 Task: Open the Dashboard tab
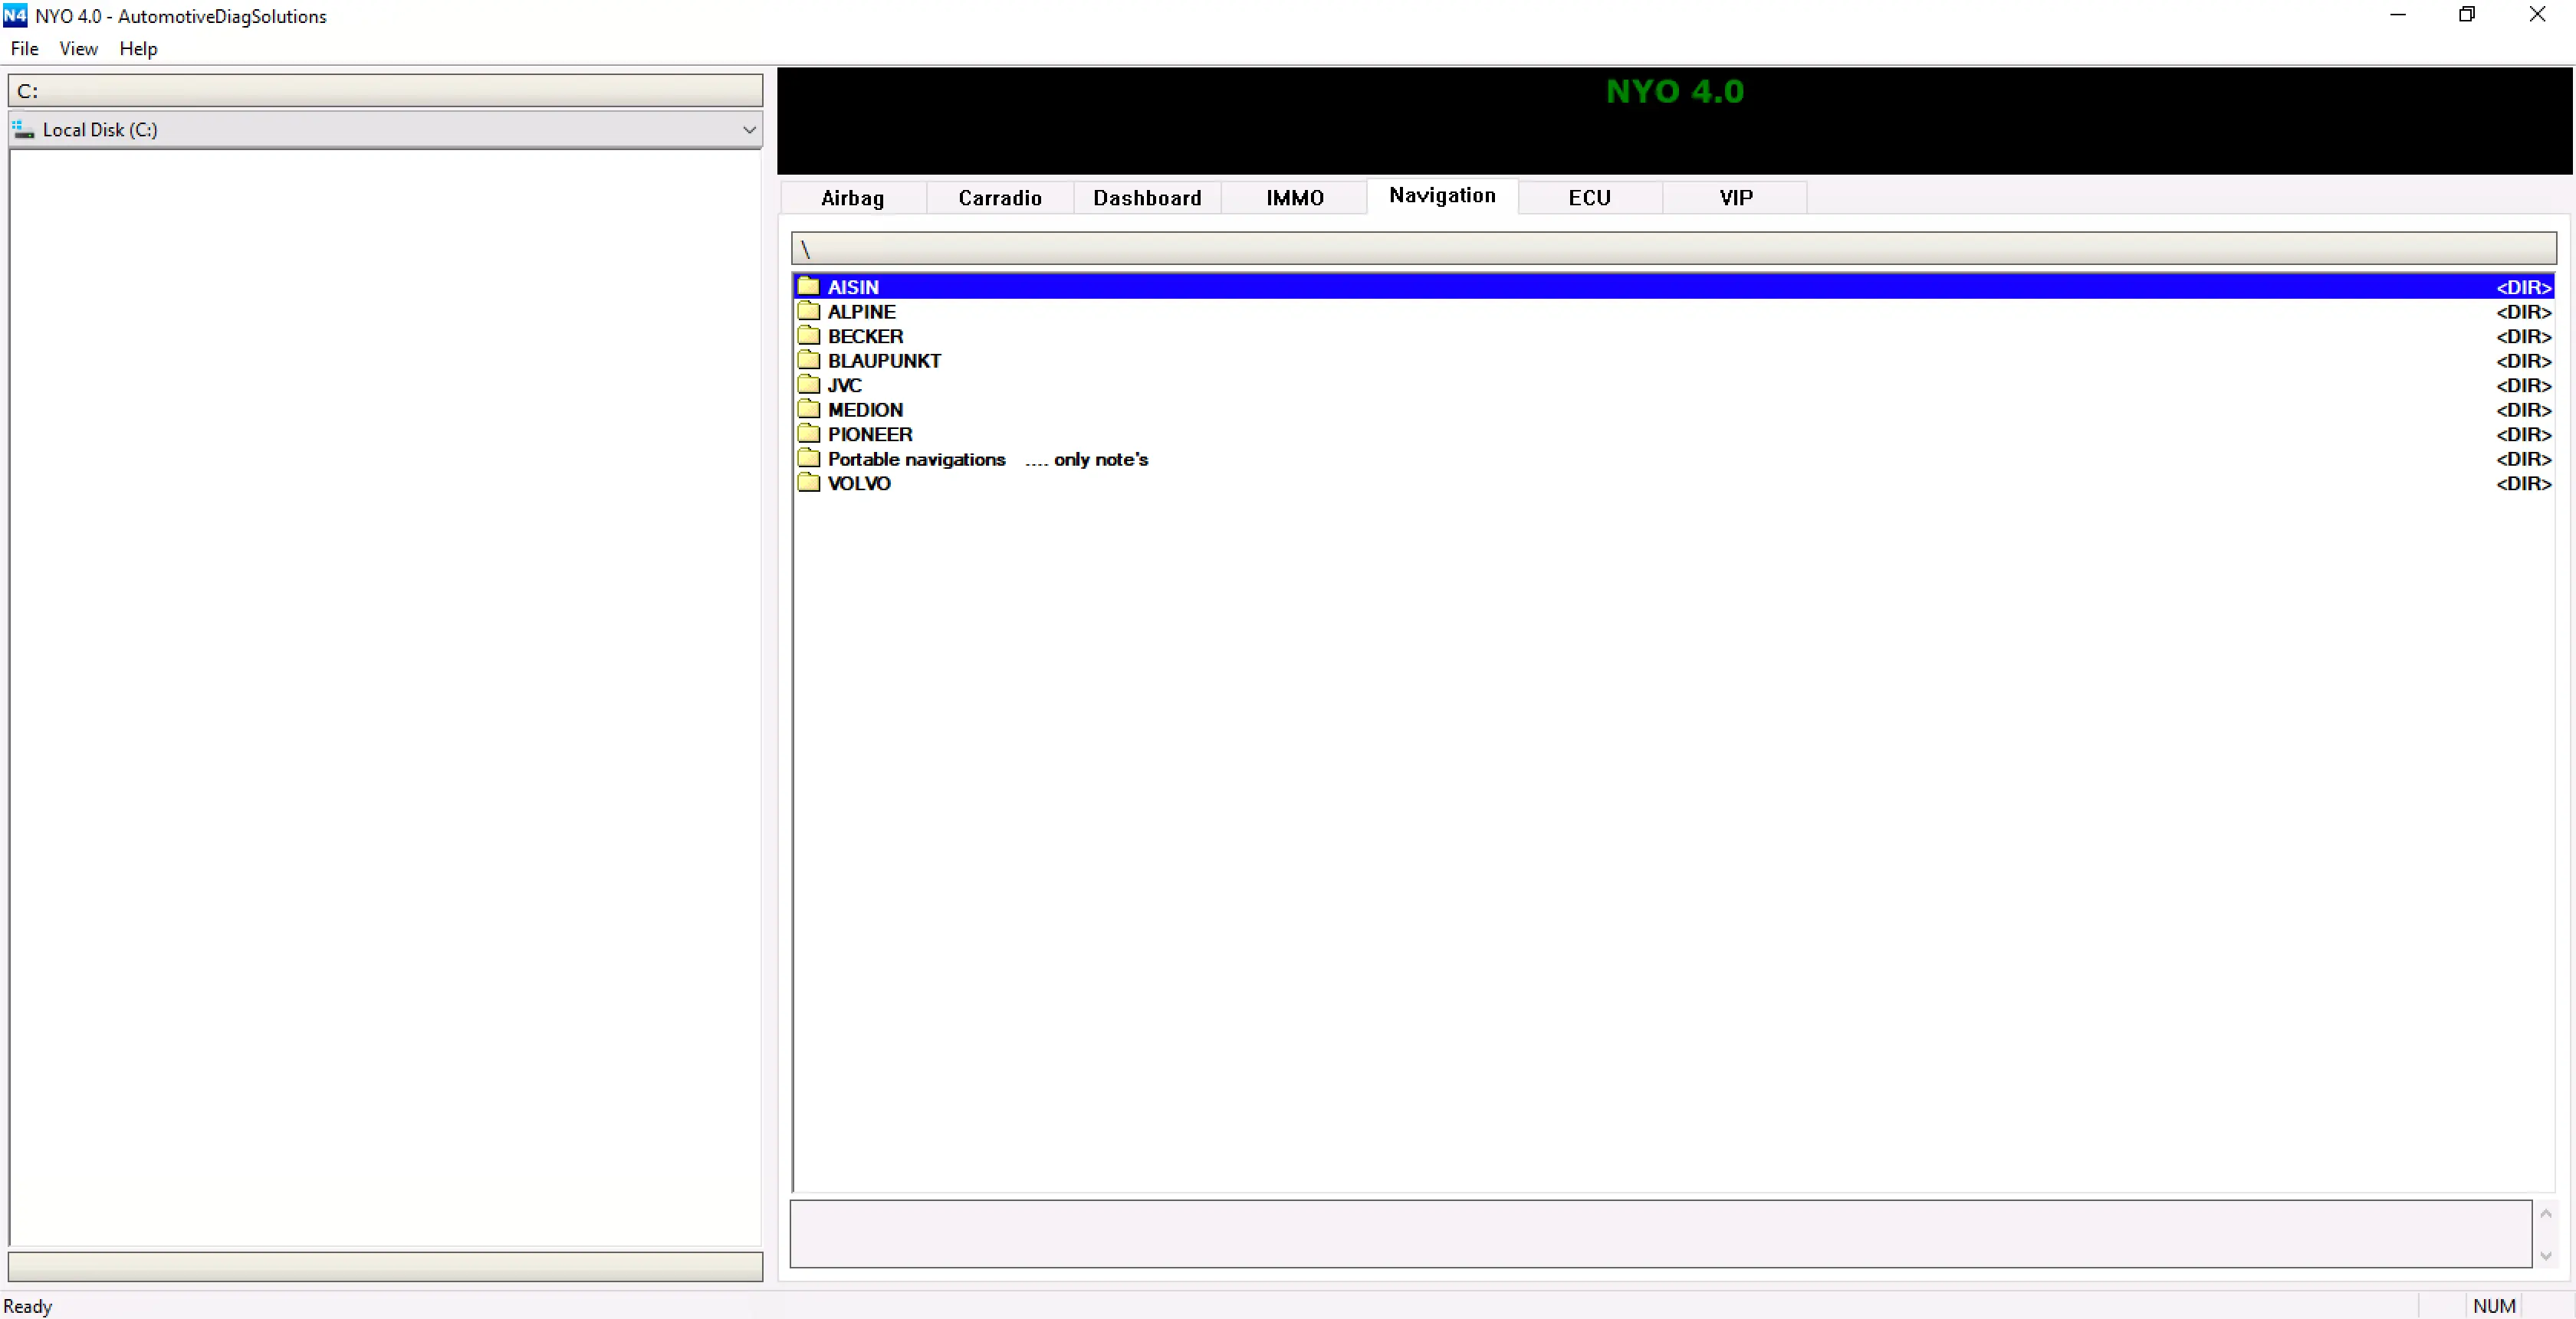pos(1146,198)
